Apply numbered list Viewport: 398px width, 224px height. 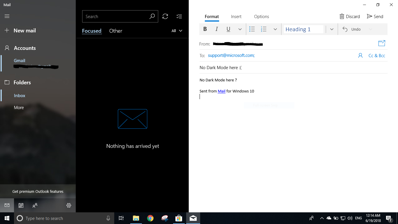point(264,29)
